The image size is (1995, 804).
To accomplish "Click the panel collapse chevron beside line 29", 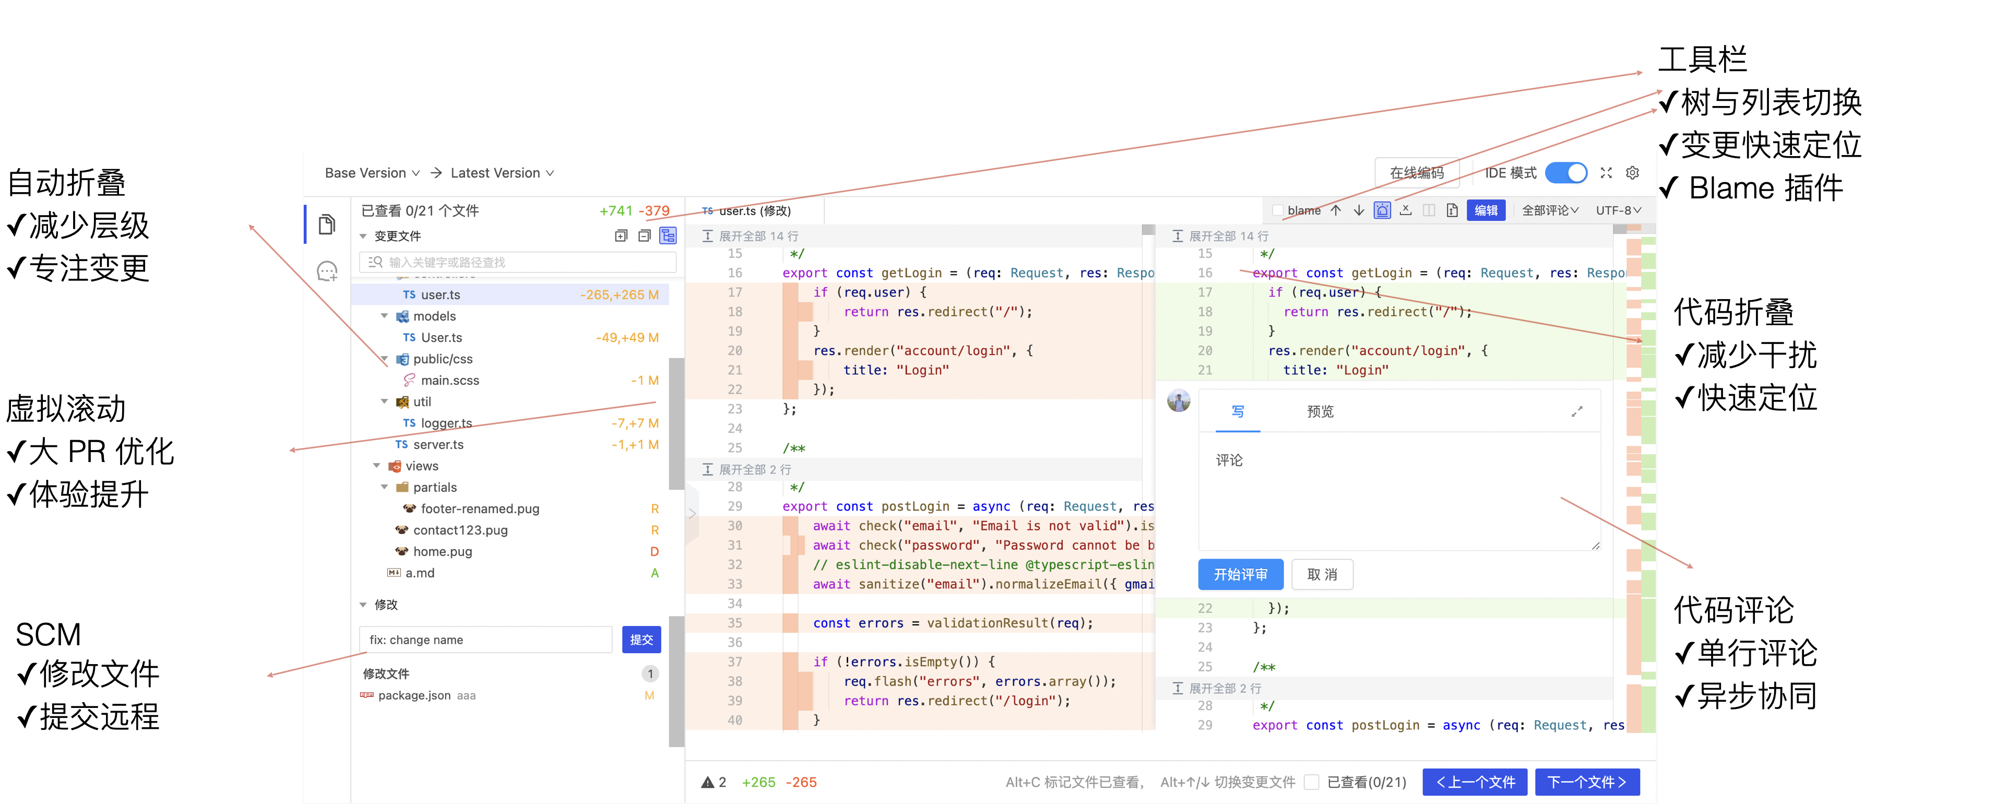I will click(692, 513).
